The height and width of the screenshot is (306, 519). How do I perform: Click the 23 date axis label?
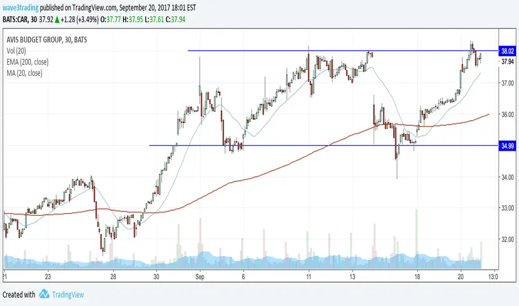click(x=48, y=277)
